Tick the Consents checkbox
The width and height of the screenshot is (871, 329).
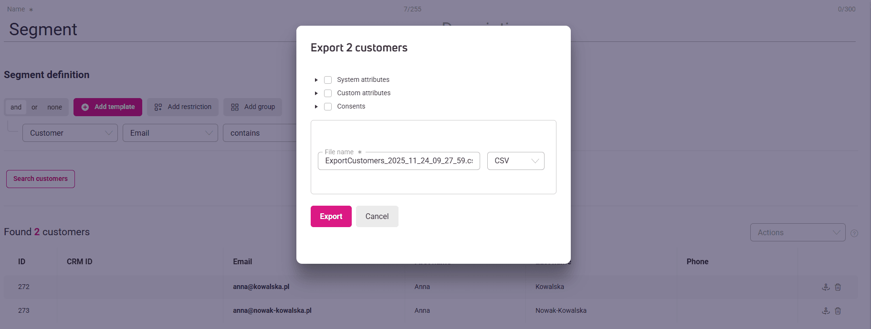click(x=328, y=107)
